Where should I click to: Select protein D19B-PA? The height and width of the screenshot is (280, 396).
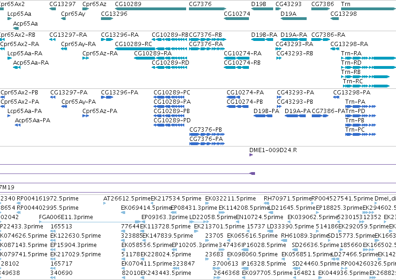point(263,116)
